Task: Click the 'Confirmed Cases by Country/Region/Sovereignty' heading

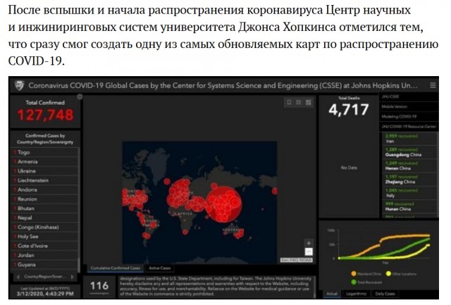Action: click(x=45, y=139)
